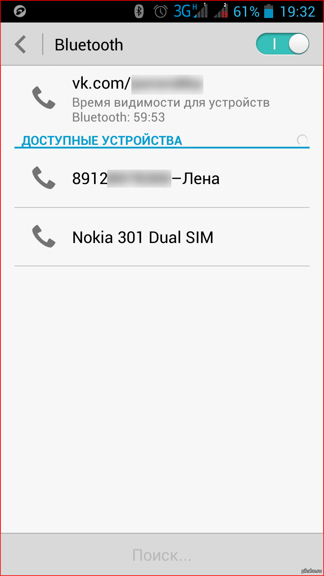Screen dimensions: 324x576
Task: Tap the Доступные устройства section header
Action: tap(102, 140)
